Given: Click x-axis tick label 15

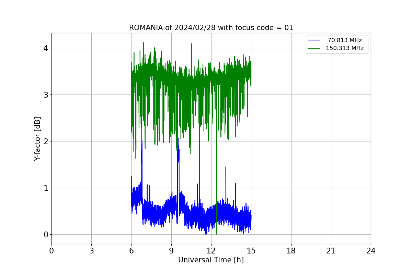Looking at the screenshot, I should (x=251, y=251).
